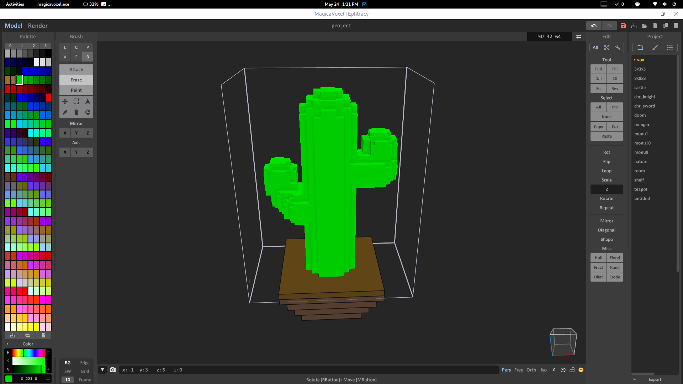
Task: Adjust the Saturation slider bar
Action: pos(29,361)
